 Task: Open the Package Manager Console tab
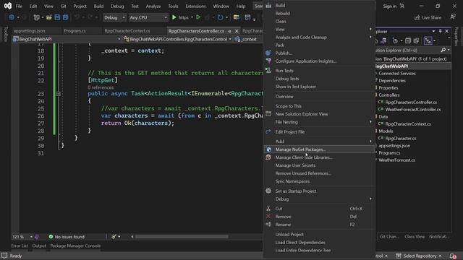(x=75, y=246)
